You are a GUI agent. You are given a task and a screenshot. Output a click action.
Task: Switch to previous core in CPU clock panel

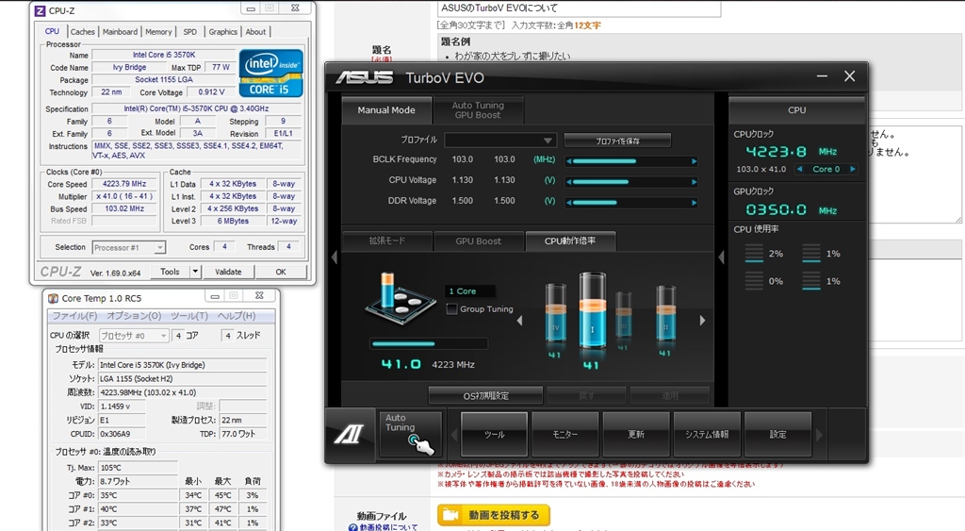point(799,169)
